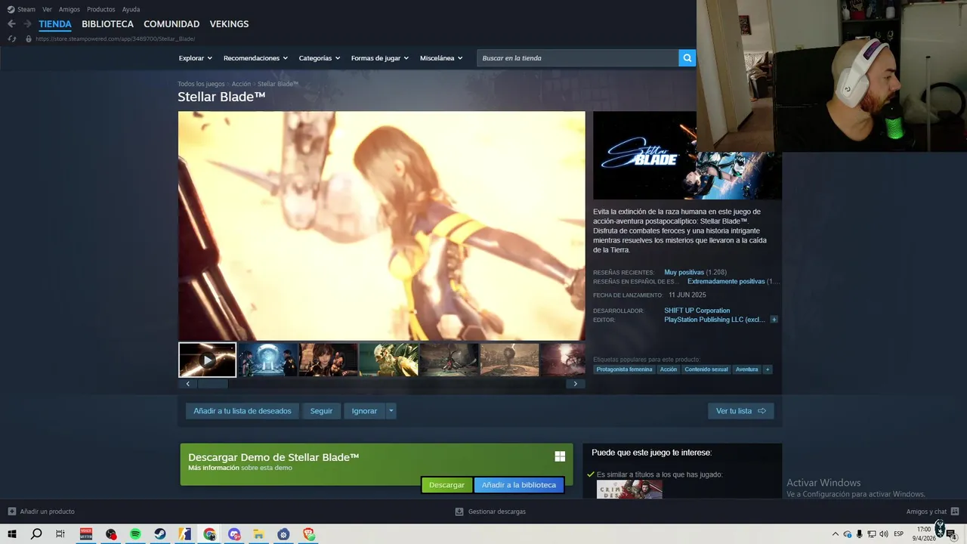Expand the Recomendaciones dropdown
Viewport: 967px width, 544px height.
point(255,58)
